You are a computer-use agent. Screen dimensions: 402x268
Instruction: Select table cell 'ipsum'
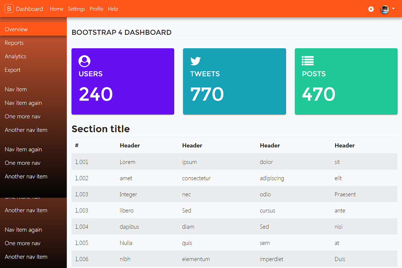[x=190, y=162]
